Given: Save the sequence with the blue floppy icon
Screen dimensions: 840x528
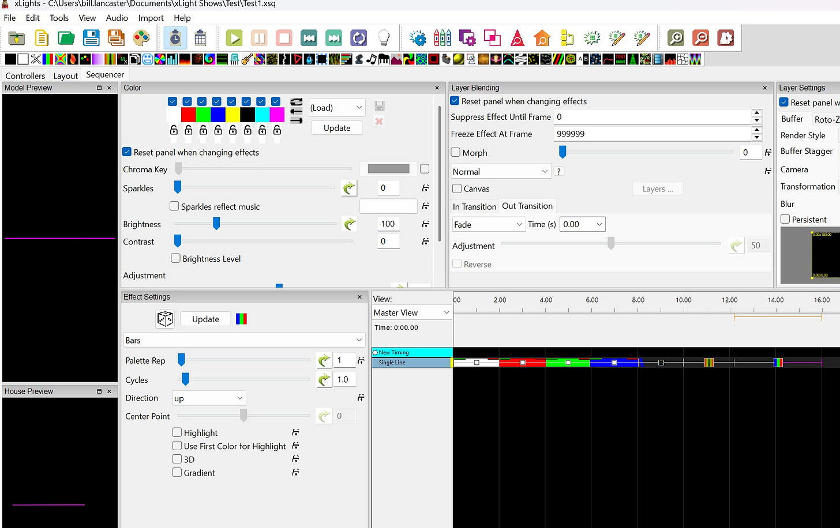Looking at the screenshot, I should coord(91,39).
